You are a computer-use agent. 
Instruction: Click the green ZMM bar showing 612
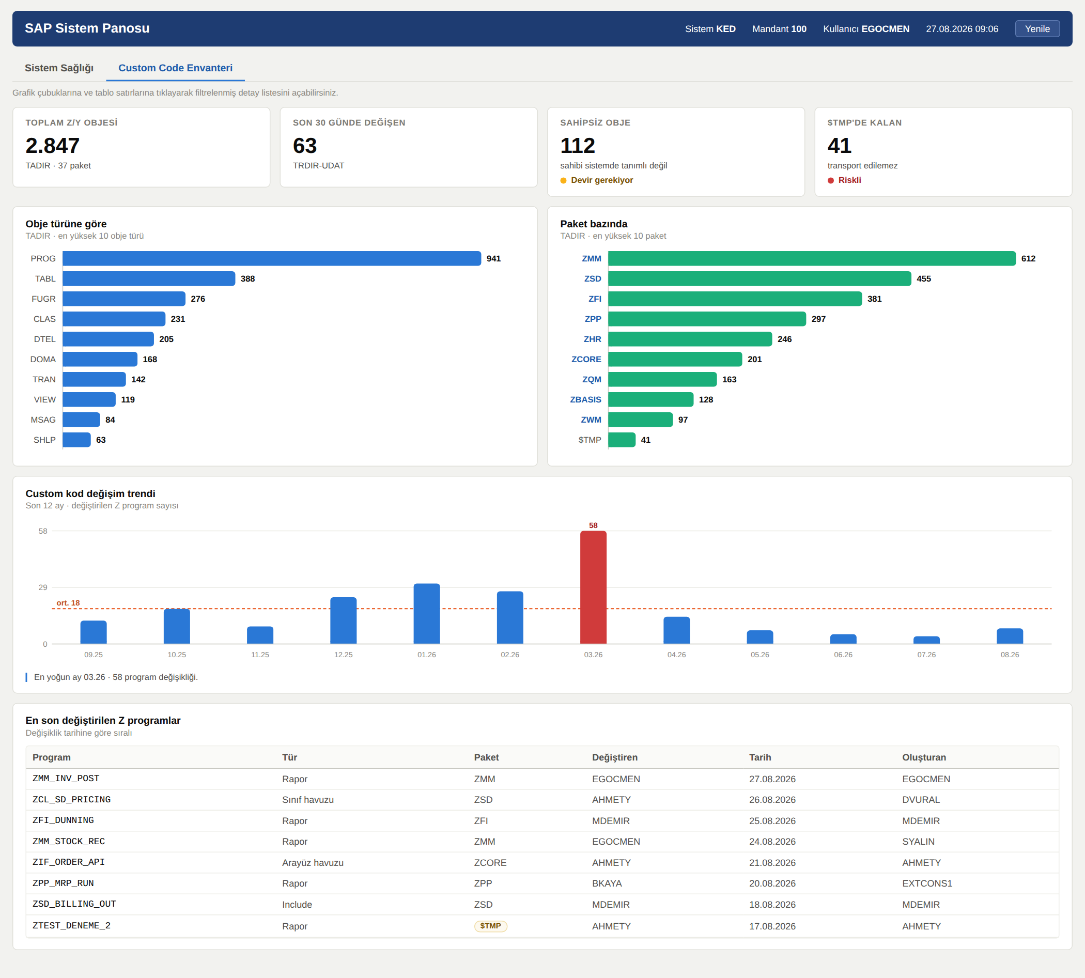(812, 258)
